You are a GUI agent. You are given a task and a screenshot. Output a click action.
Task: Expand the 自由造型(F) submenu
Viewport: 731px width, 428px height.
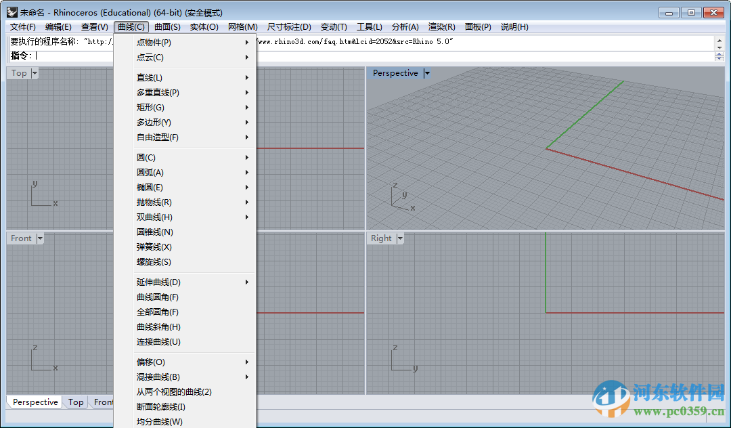click(185, 137)
